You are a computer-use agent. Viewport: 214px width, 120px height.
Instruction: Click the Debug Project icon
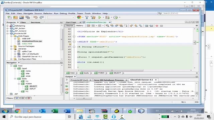(x=107, y=17)
